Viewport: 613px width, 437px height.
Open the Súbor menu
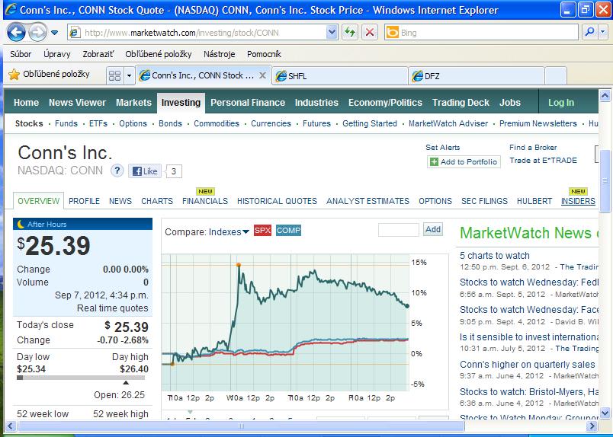(x=21, y=54)
